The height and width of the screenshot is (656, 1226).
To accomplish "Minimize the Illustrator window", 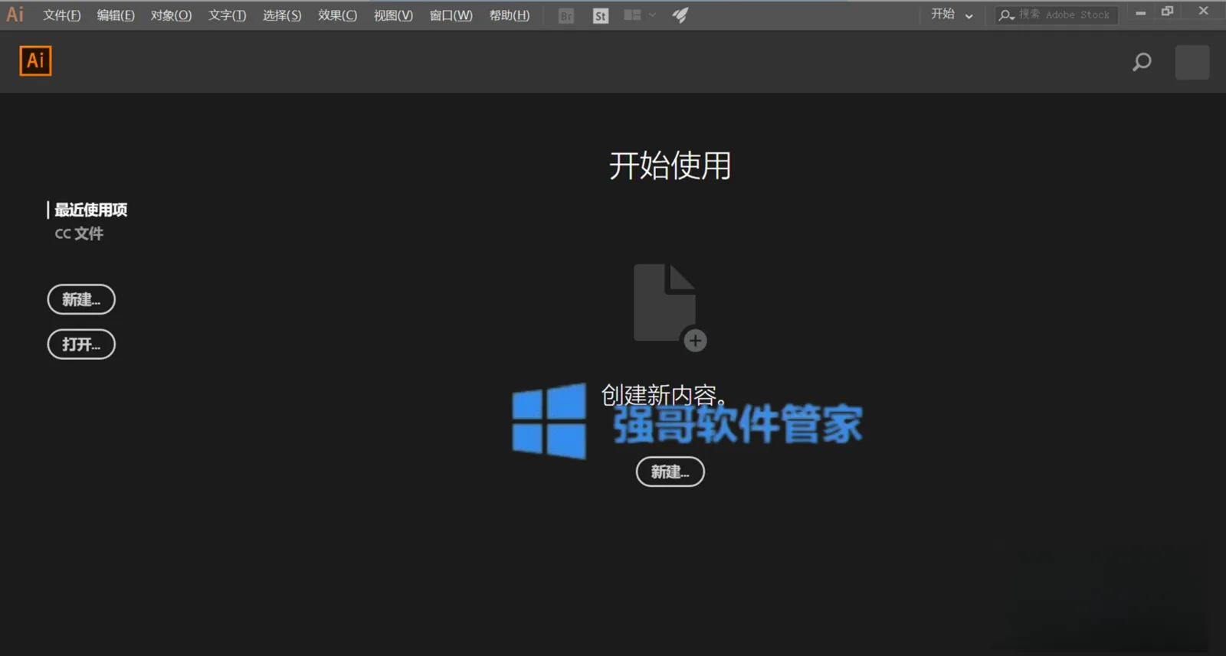I will click(1140, 12).
